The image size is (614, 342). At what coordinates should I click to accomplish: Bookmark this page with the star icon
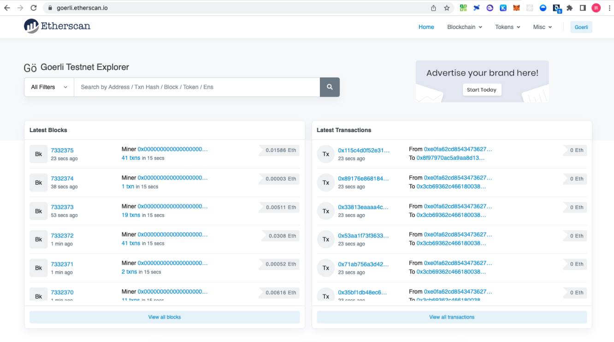(x=447, y=8)
